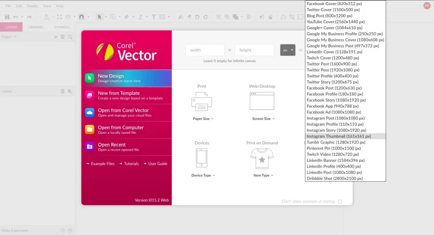Choose New from Template option
The height and width of the screenshot is (235, 434).
[x=126, y=95]
